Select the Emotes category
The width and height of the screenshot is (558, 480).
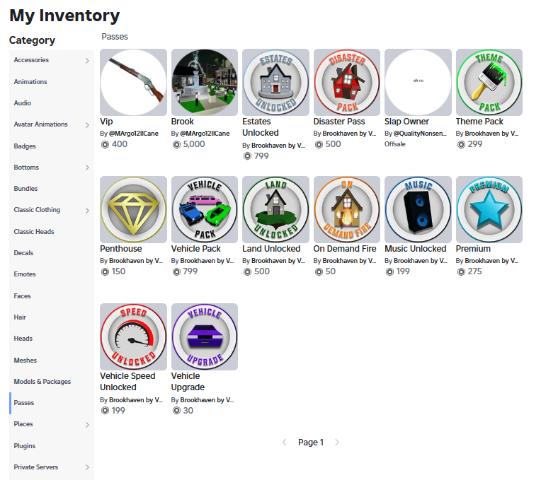point(52,274)
